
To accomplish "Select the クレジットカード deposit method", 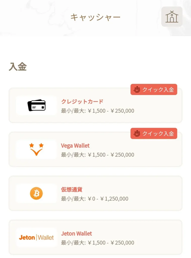I will click(x=82, y=102).
